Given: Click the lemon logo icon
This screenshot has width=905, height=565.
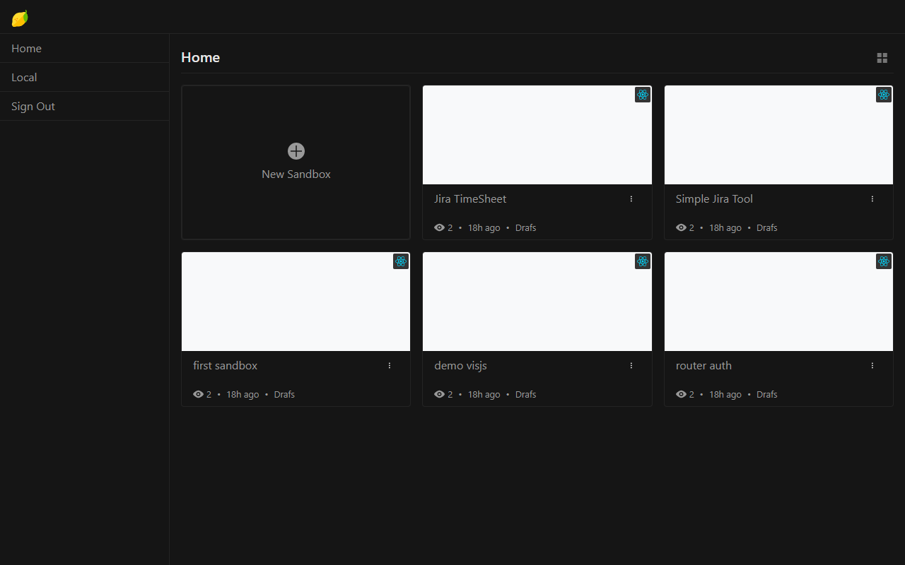Looking at the screenshot, I should (x=20, y=18).
